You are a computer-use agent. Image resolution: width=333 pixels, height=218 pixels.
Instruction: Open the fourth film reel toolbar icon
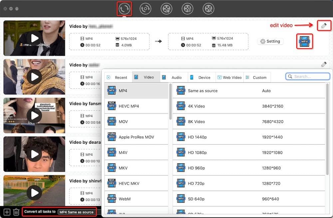[x=187, y=9]
